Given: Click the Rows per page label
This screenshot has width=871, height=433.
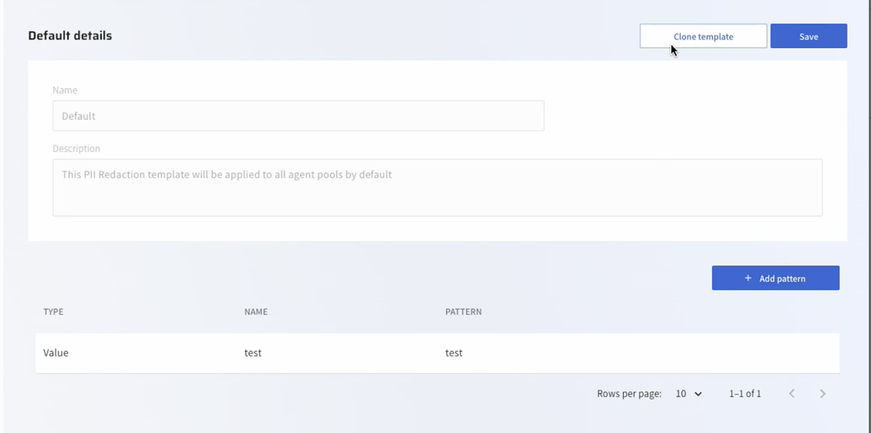Looking at the screenshot, I should (629, 394).
